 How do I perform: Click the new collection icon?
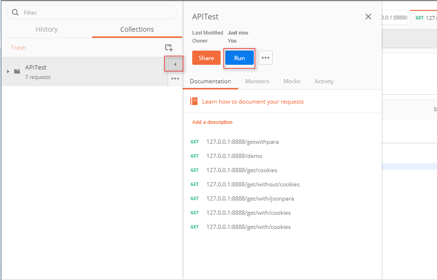(169, 48)
